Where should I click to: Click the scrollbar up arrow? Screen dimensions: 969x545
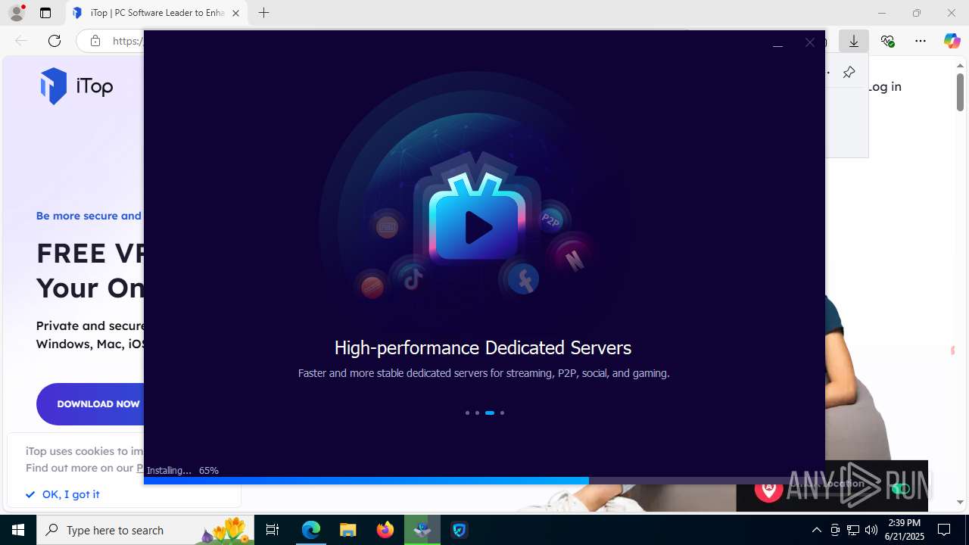click(x=960, y=66)
